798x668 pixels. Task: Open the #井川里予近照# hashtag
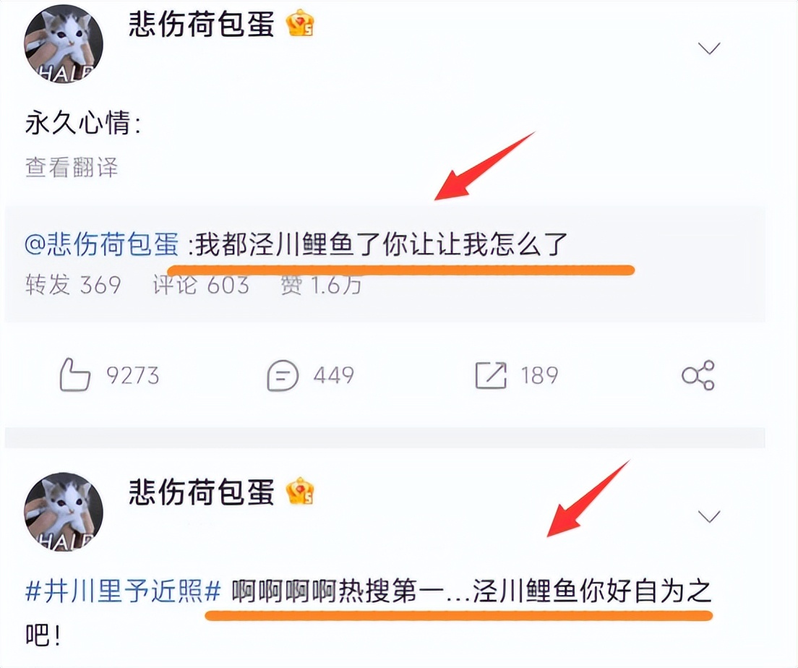coord(123,591)
